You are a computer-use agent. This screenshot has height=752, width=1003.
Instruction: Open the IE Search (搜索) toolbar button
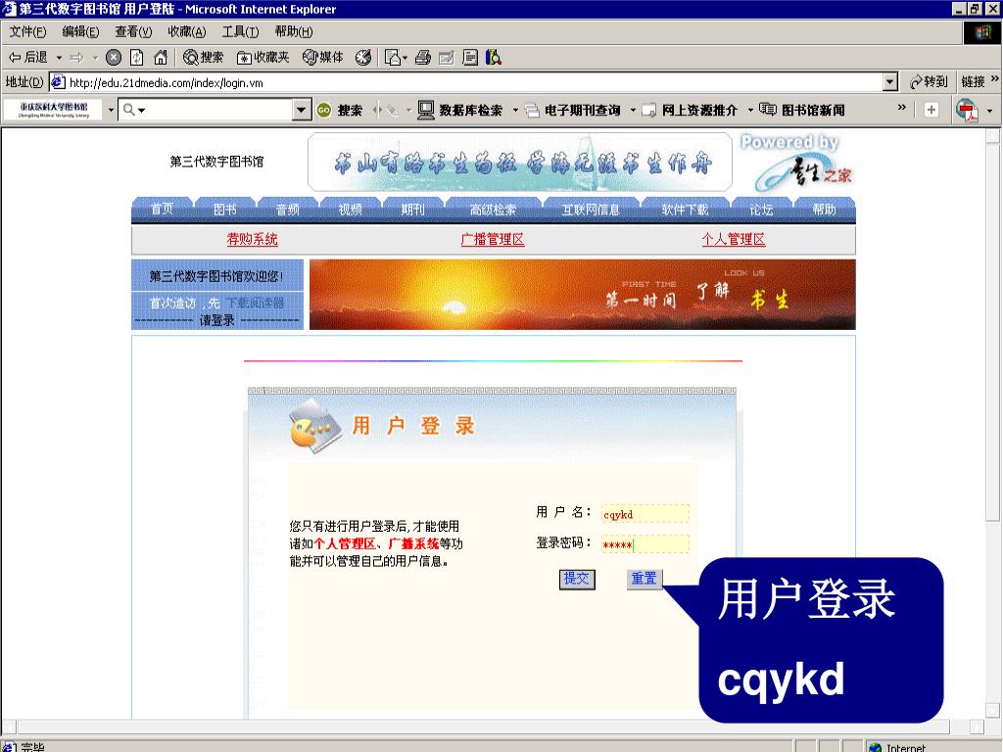click(x=203, y=58)
